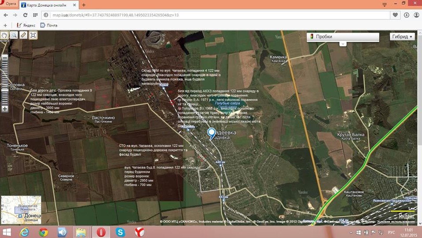Click the blue location marker on Avdeevka
422x238 pixels.
pos(211,133)
